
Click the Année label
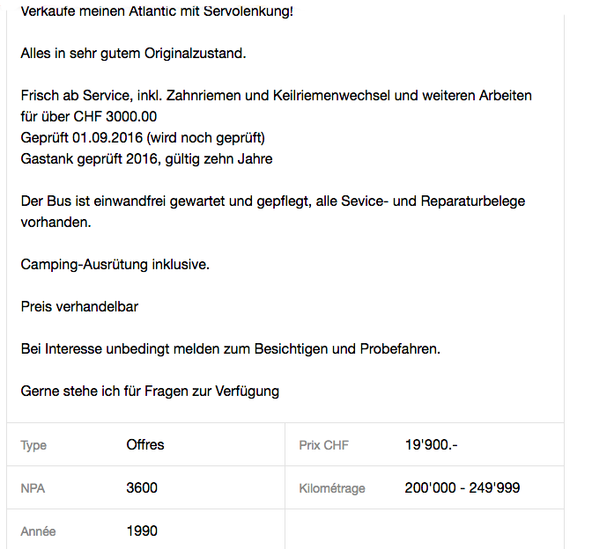[x=38, y=531]
